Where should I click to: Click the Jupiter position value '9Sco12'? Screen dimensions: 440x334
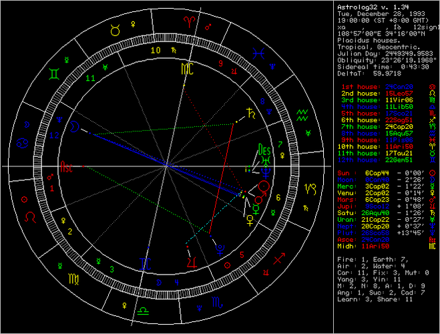(x=377, y=206)
